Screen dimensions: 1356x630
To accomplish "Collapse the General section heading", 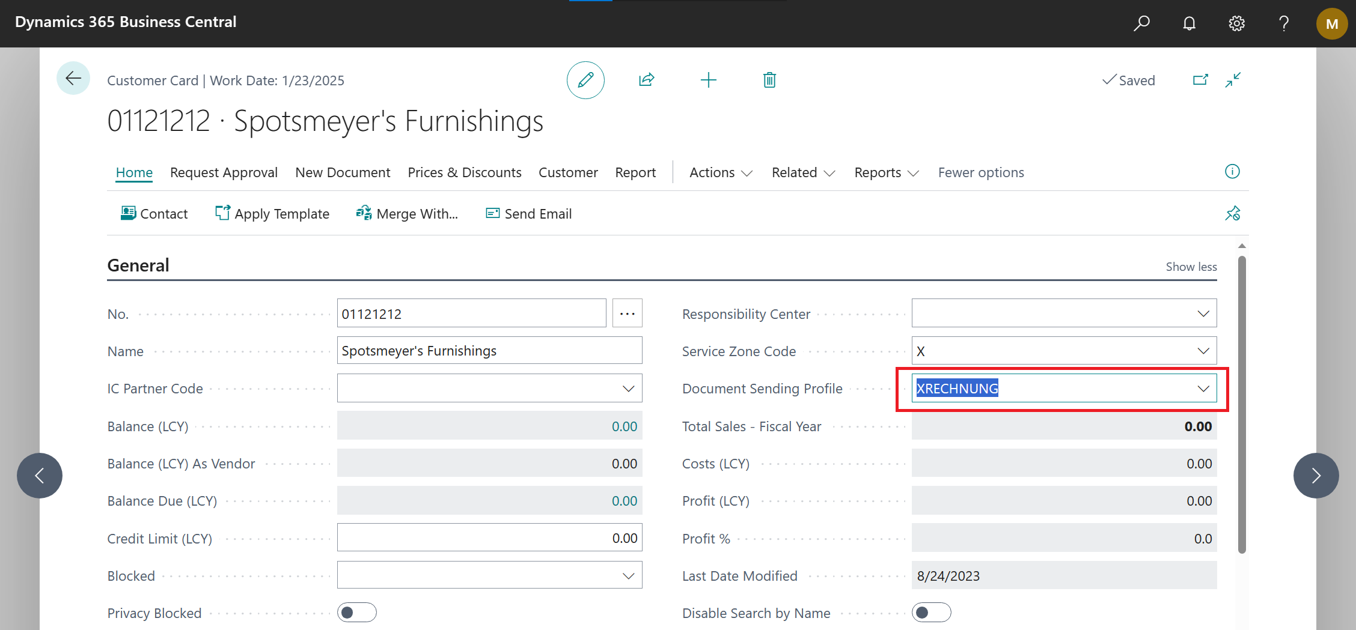I will click(x=138, y=265).
